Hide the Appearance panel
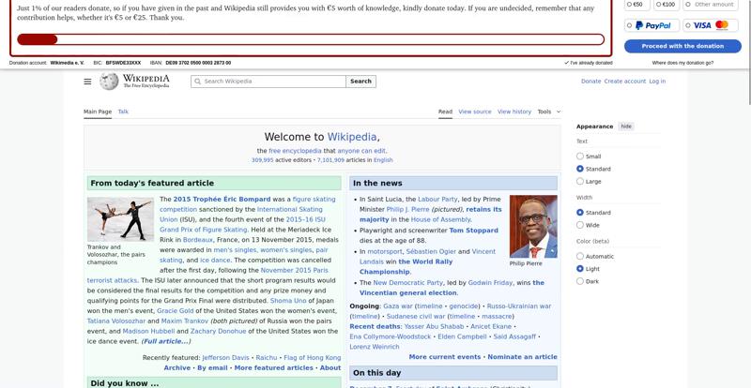 [626, 126]
